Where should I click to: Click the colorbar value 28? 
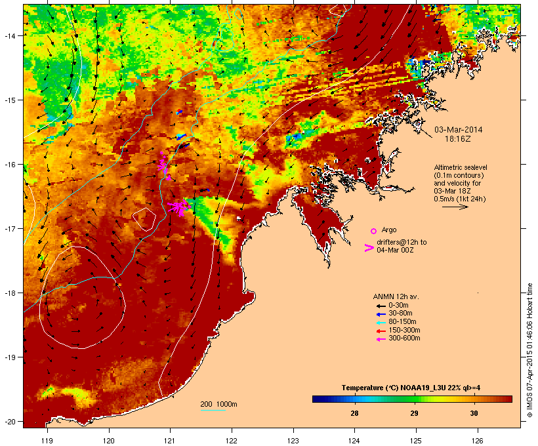(x=354, y=413)
